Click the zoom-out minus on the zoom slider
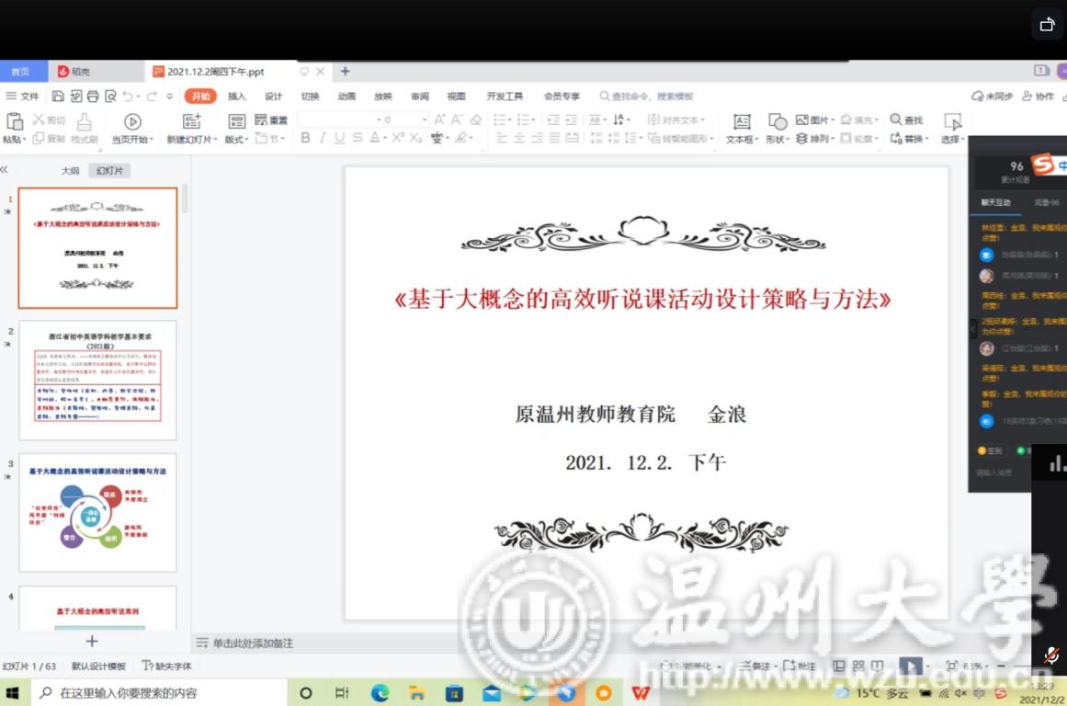 pos(1001,666)
